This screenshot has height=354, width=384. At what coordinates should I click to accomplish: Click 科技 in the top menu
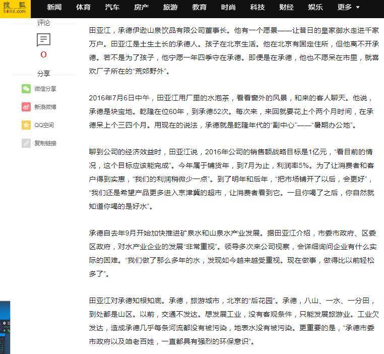(x=257, y=8)
